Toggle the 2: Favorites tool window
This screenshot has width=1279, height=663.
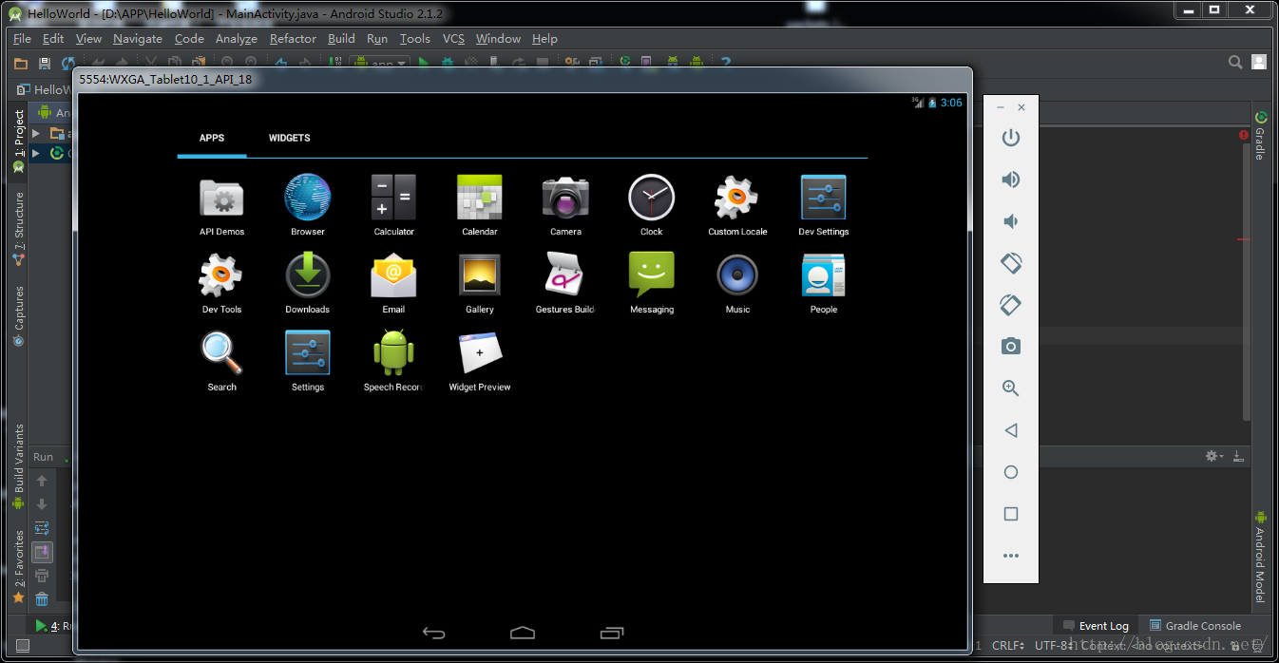(x=18, y=567)
